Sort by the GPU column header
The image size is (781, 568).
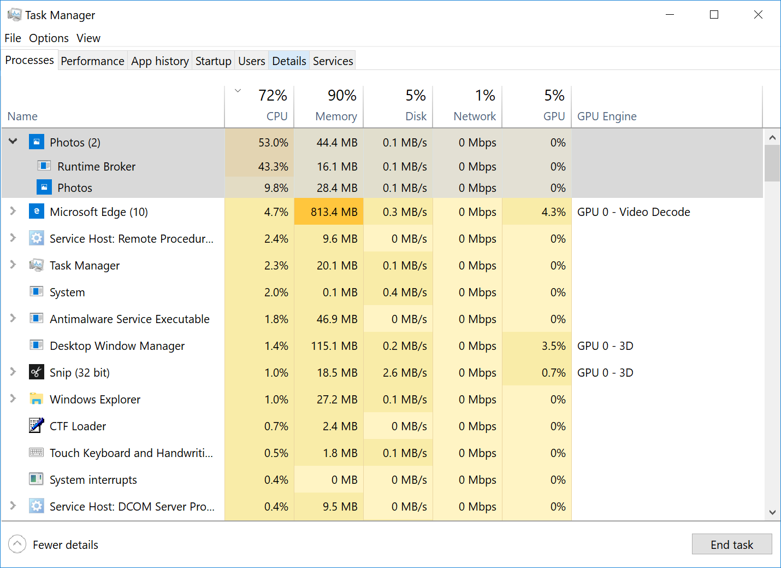click(537, 107)
